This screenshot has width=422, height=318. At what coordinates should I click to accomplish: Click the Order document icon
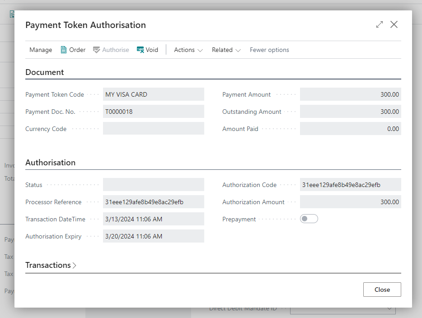click(x=64, y=50)
